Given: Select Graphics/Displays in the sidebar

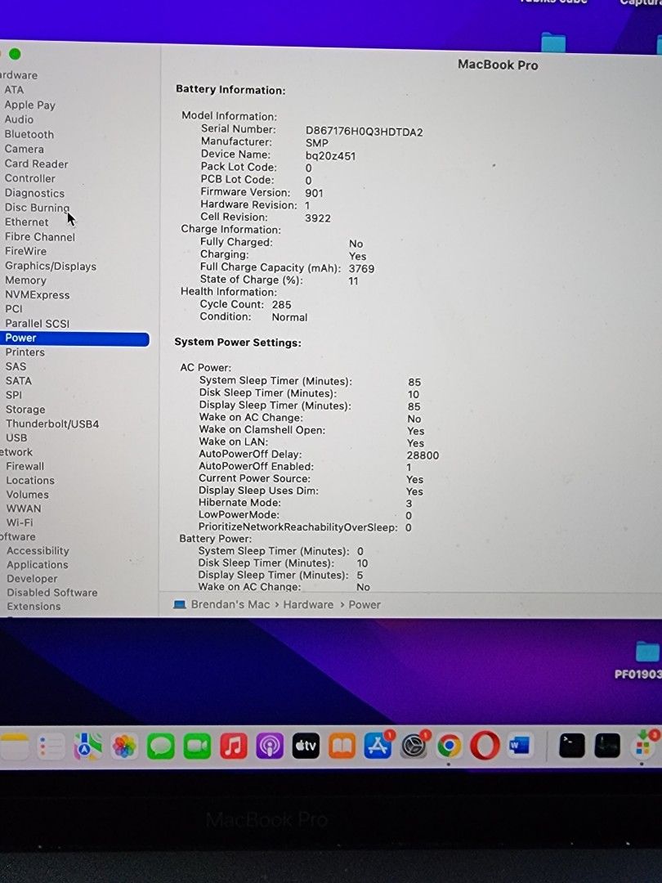Looking at the screenshot, I should tap(51, 267).
